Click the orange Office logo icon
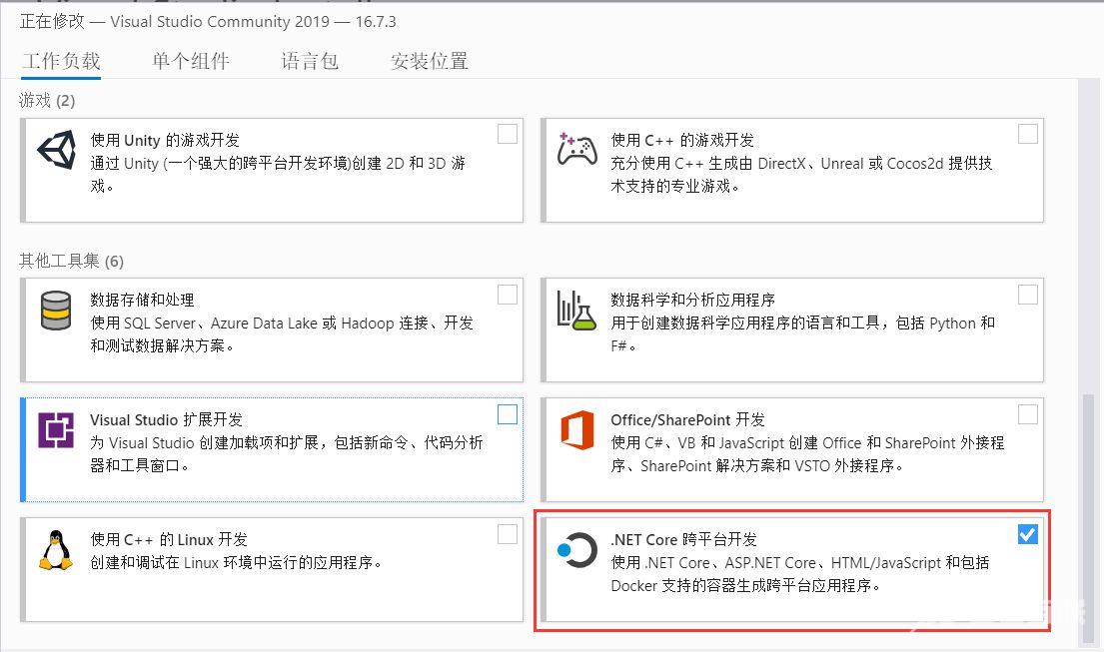 (x=576, y=429)
